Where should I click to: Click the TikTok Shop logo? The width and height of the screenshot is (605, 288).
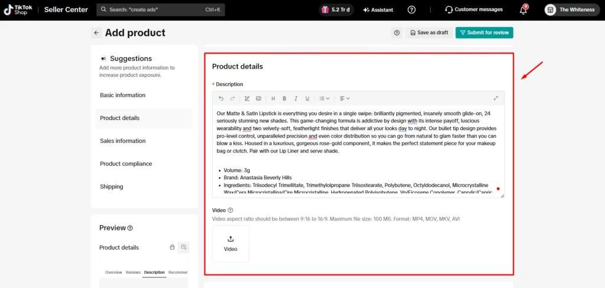[18, 10]
